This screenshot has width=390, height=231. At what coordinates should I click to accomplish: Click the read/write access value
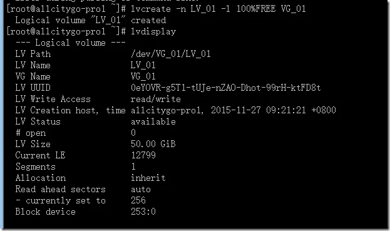click(x=156, y=99)
